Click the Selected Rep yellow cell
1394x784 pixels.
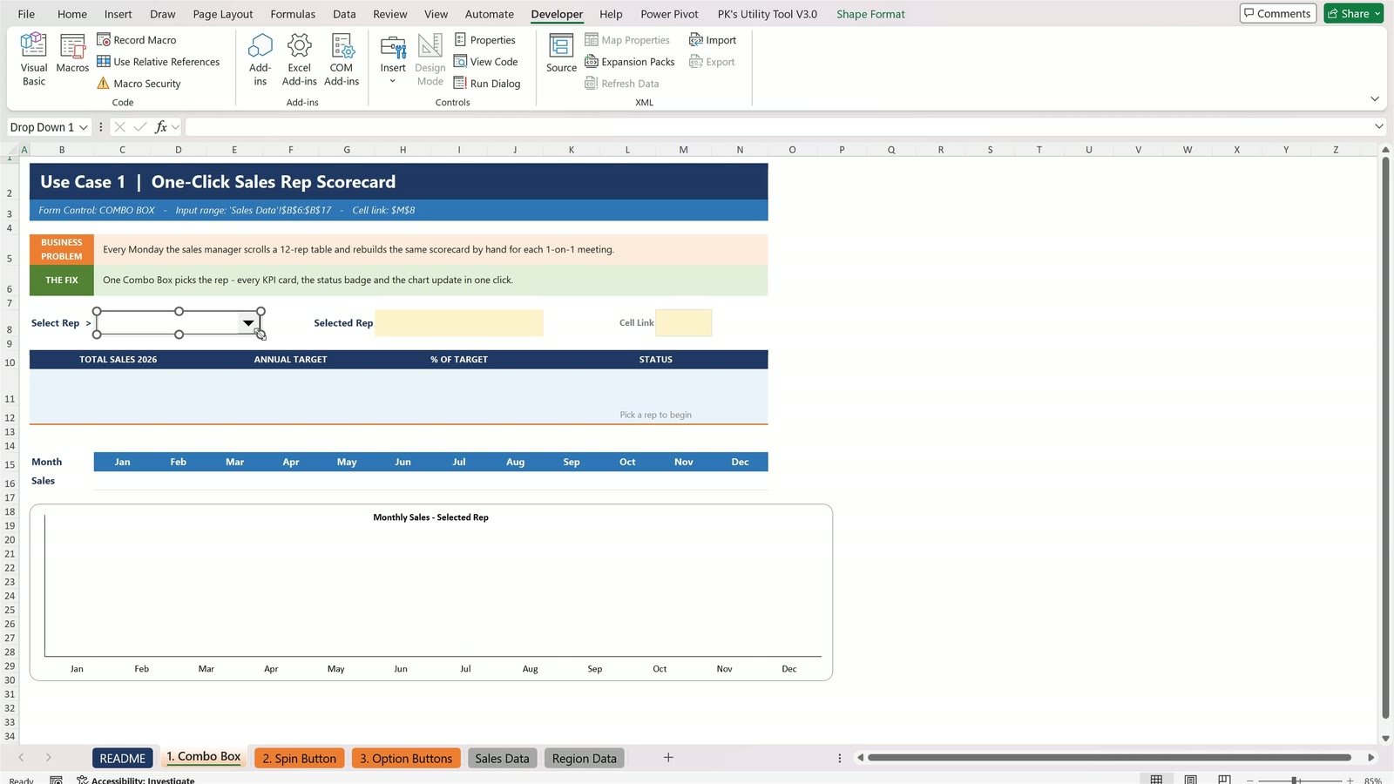(459, 323)
